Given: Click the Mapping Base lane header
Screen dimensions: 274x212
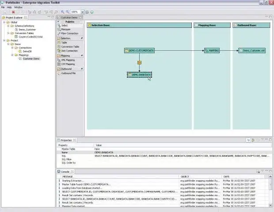Looking at the screenshot, I should [212, 25].
